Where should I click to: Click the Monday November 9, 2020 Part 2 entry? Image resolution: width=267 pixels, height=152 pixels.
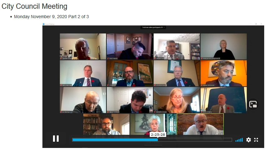coord(51,17)
